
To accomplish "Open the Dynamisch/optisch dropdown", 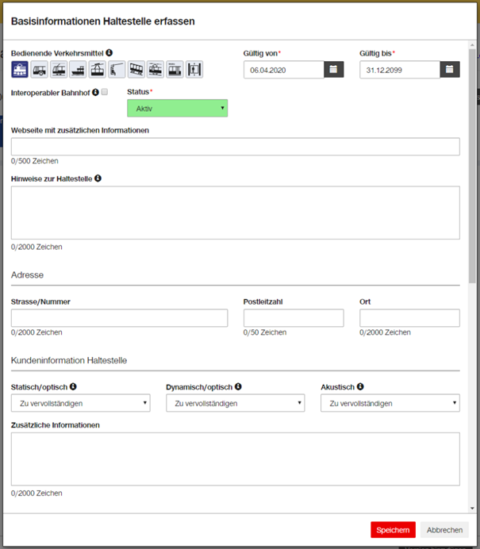I will [236, 403].
